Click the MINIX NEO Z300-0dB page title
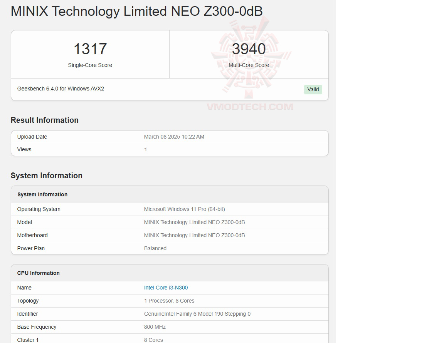Image resolution: width=444 pixels, height=343 pixels. coord(136,11)
